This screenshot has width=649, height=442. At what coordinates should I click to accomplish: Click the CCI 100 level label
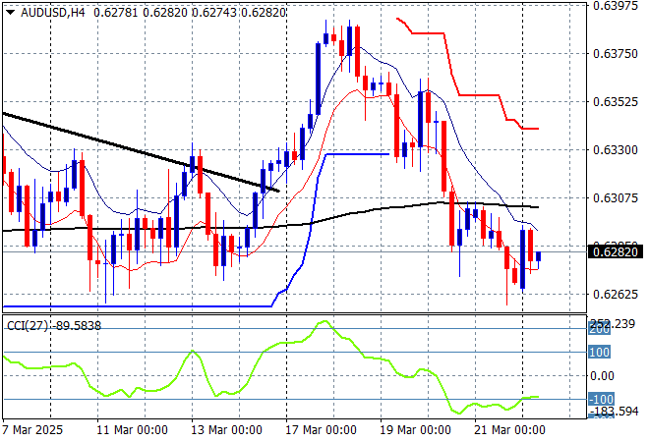click(x=599, y=353)
